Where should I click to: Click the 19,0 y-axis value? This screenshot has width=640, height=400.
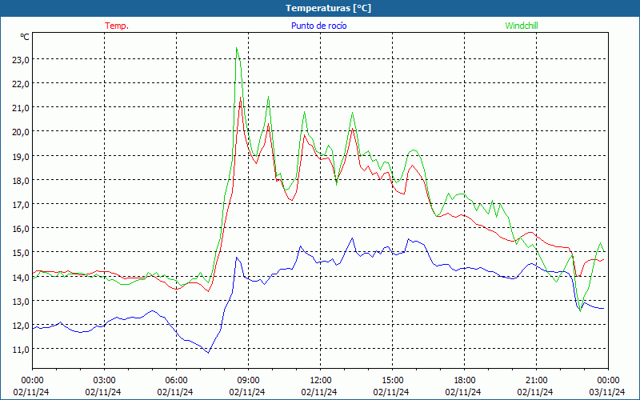pos(19,156)
